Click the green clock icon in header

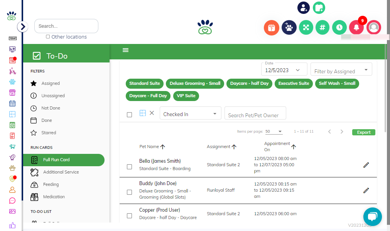click(x=339, y=27)
